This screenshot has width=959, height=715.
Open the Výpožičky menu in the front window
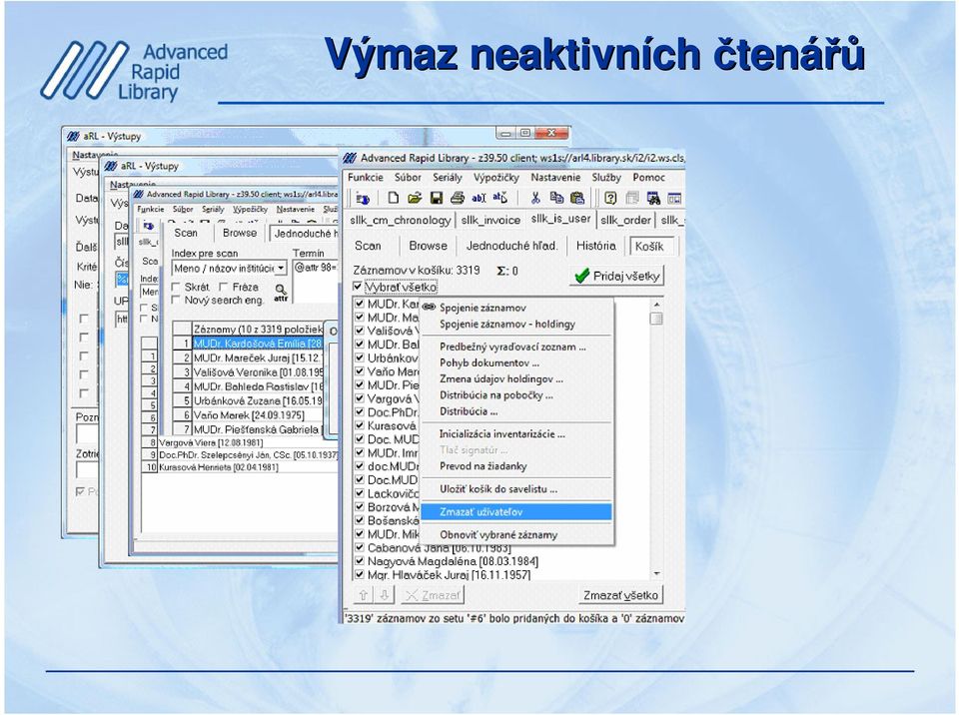tap(496, 178)
